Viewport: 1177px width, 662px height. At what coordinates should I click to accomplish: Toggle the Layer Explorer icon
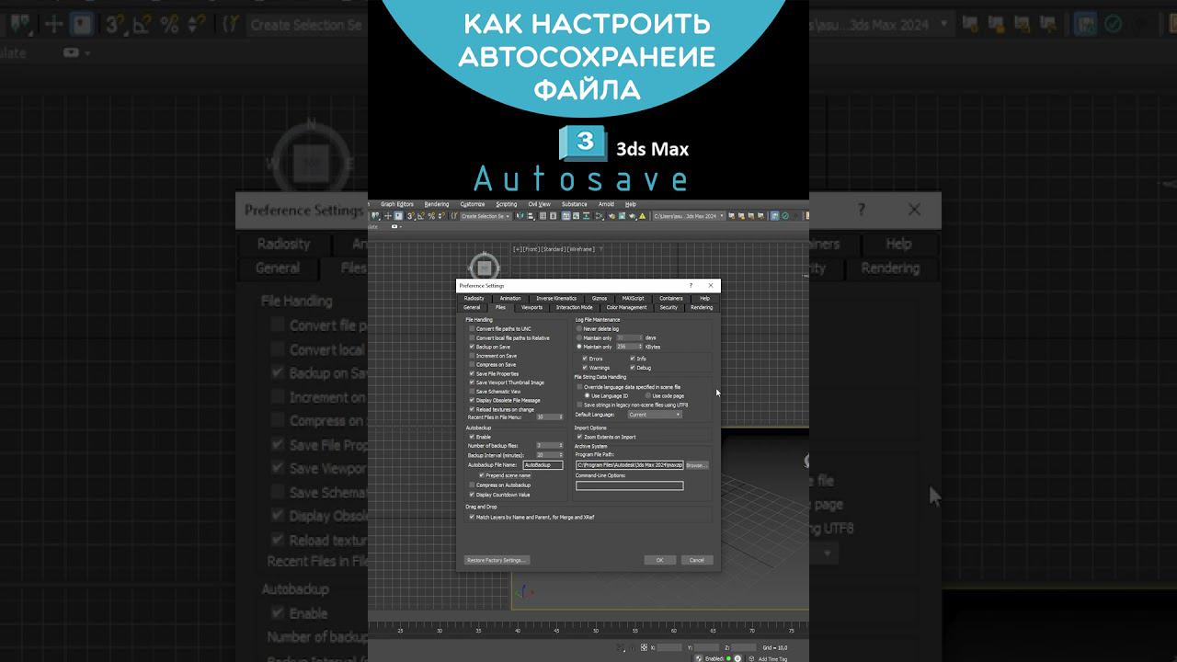point(553,216)
